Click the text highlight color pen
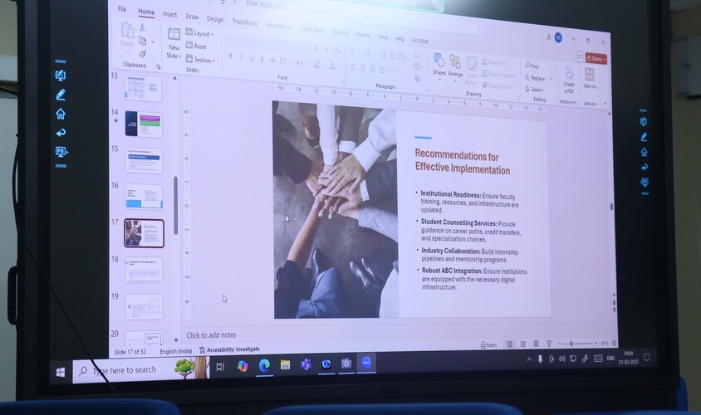701x415 pixels. (x=317, y=65)
